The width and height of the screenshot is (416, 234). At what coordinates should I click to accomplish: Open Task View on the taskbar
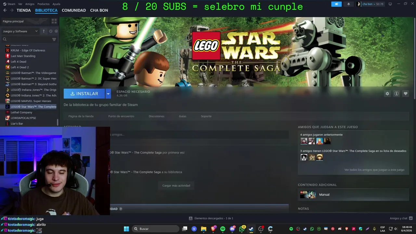tap(185, 229)
